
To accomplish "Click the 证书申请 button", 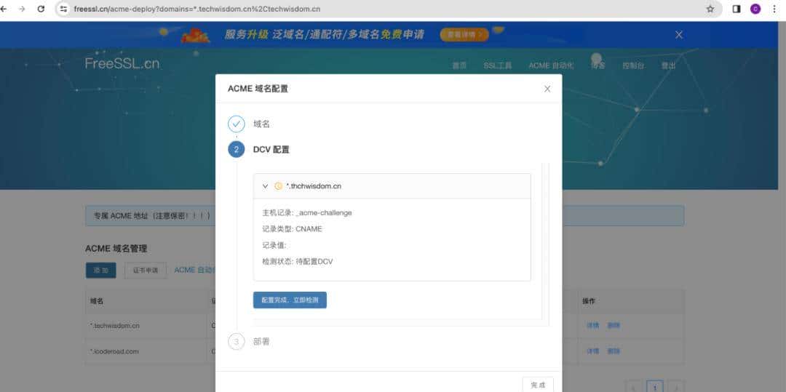I will [146, 271].
